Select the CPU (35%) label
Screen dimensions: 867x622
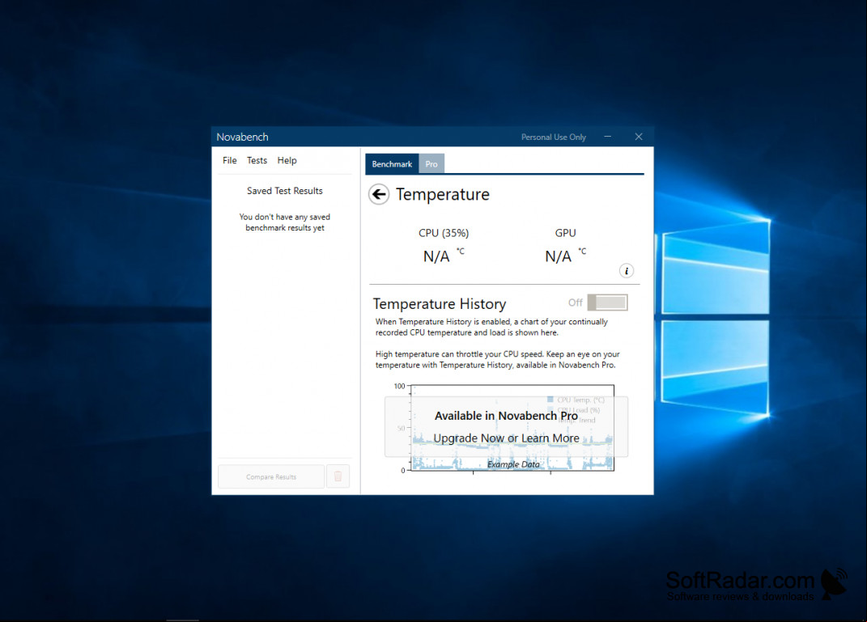coord(444,233)
